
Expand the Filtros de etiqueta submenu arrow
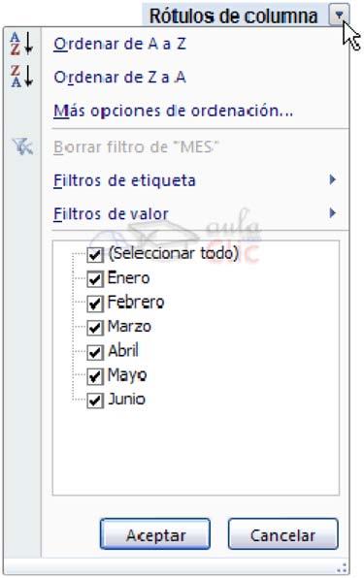click(332, 179)
